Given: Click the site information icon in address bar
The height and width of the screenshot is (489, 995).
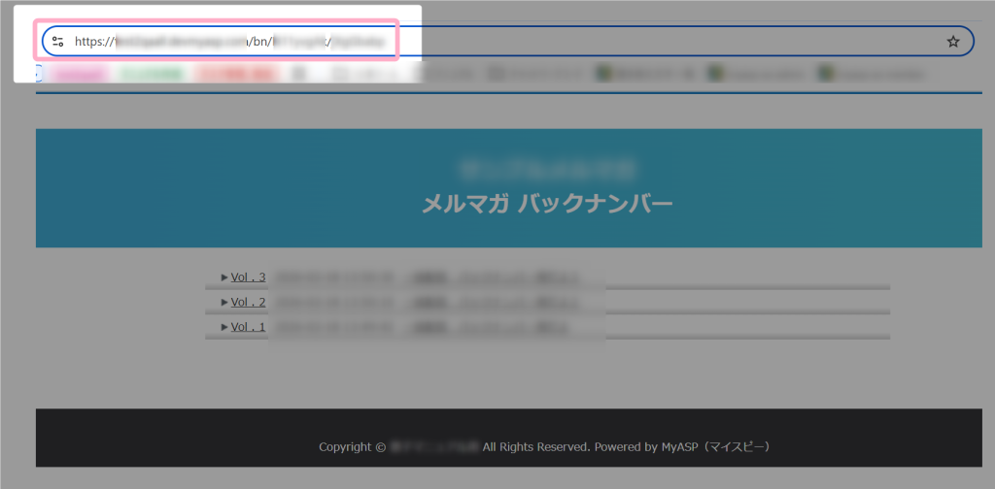Looking at the screenshot, I should coord(57,42).
